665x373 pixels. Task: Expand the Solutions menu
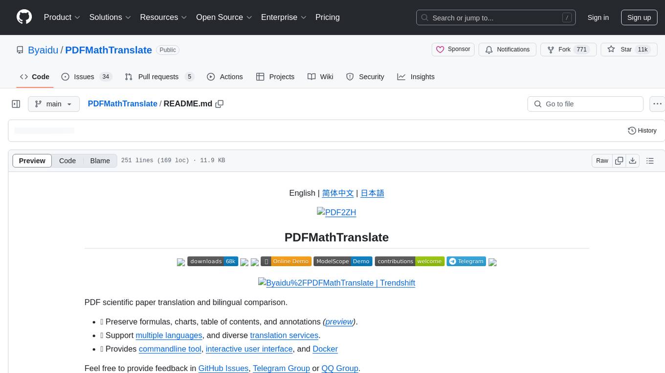click(x=110, y=17)
